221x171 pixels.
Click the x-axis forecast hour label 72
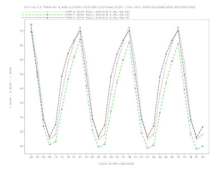pos(178,157)
